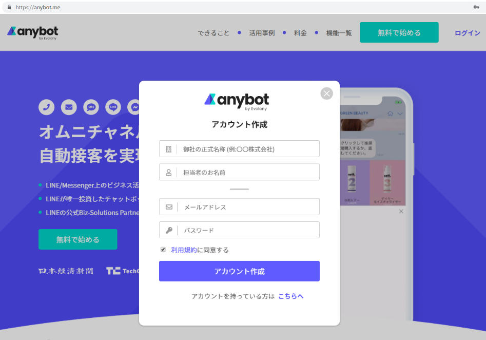Click the address bar URL anybot.me

(x=38, y=7)
